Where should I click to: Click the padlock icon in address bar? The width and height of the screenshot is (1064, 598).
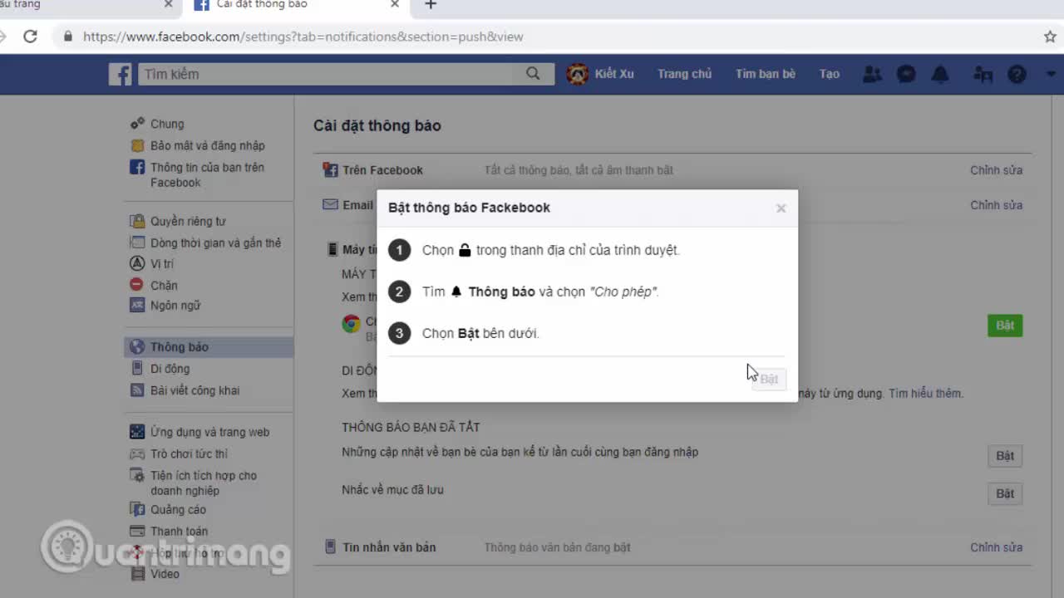click(67, 37)
